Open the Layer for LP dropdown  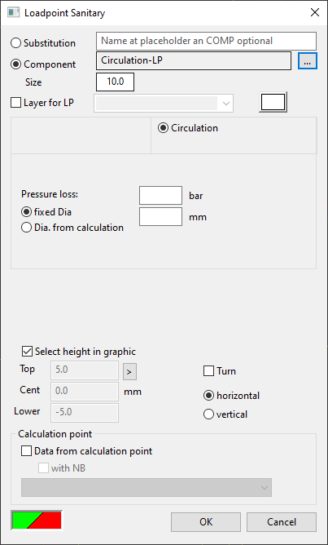click(164, 104)
